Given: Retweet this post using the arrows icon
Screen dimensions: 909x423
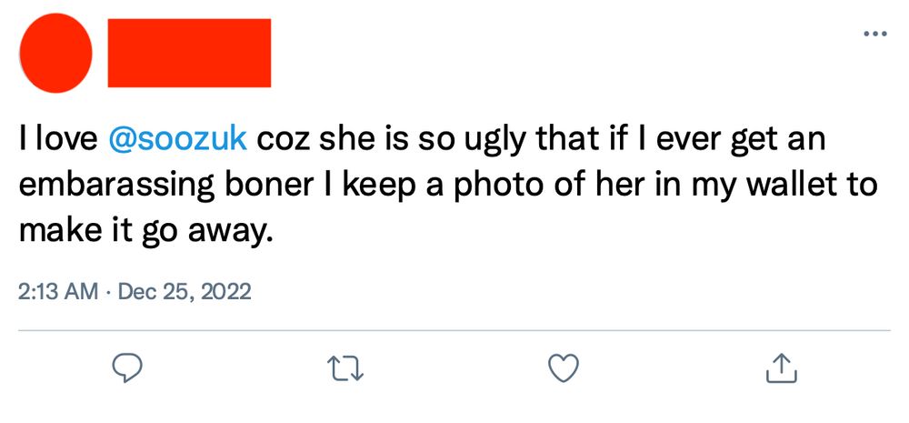Looking at the screenshot, I should point(345,368).
